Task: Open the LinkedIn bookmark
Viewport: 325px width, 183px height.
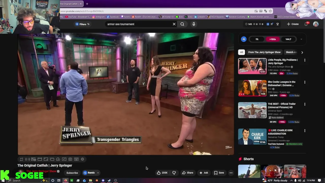Action: point(200,17)
